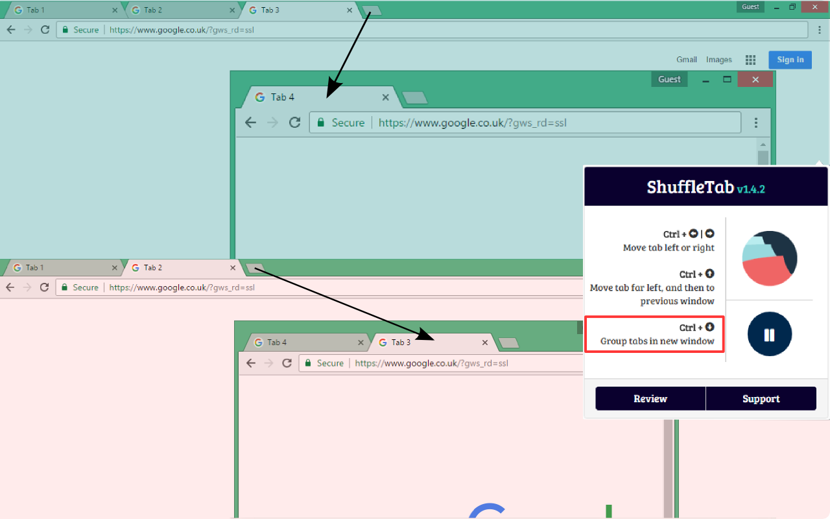Open Gmail from the top links
Screen dimensions: 830x519
687,59
